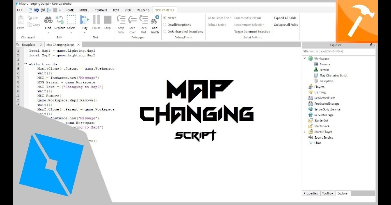This screenshot has height=205, width=391.
Task: Open the Play dropdown arrow
Action: coord(84,33)
